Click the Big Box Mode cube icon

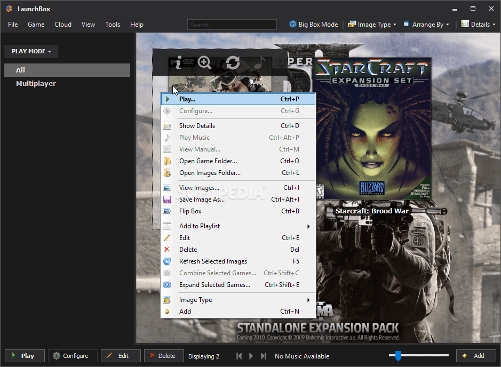pos(293,25)
